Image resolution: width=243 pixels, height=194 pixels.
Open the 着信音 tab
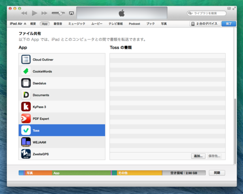[58, 24]
